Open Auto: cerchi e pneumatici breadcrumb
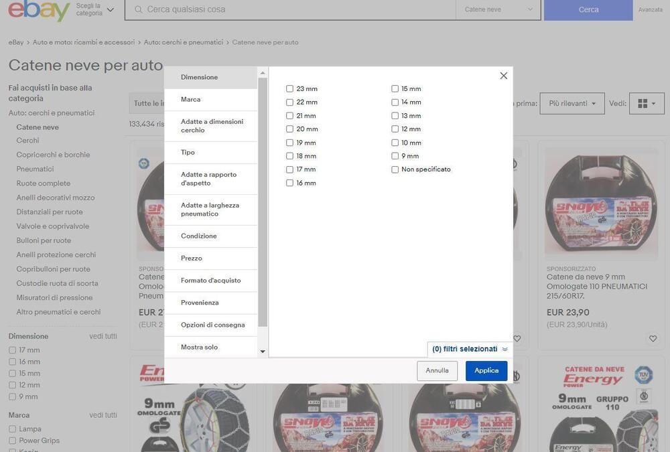Image resolution: width=670 pixels, height=452 pixels. pyautogui.click(x=184, y=42)
